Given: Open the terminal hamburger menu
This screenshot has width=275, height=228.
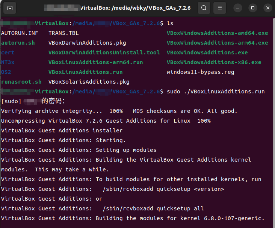Looking at the screenshot, I should pos(219,8).
